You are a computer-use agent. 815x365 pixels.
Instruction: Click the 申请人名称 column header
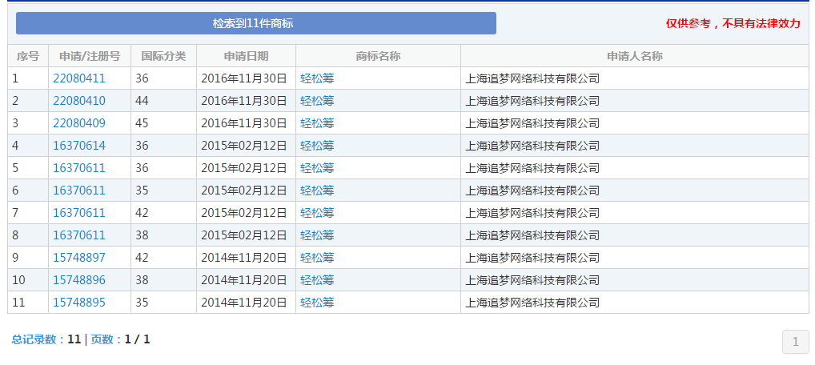coord(634,56)
